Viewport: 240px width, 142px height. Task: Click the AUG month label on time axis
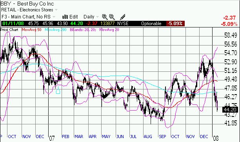pyautogui.click(x=148, y=137)
